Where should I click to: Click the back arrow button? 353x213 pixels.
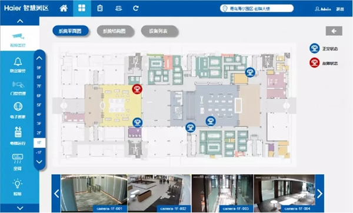pyautogui.click(x=334, y=31)
